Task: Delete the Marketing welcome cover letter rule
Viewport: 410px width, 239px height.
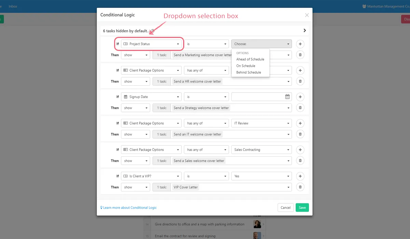Action: (300, 55)
